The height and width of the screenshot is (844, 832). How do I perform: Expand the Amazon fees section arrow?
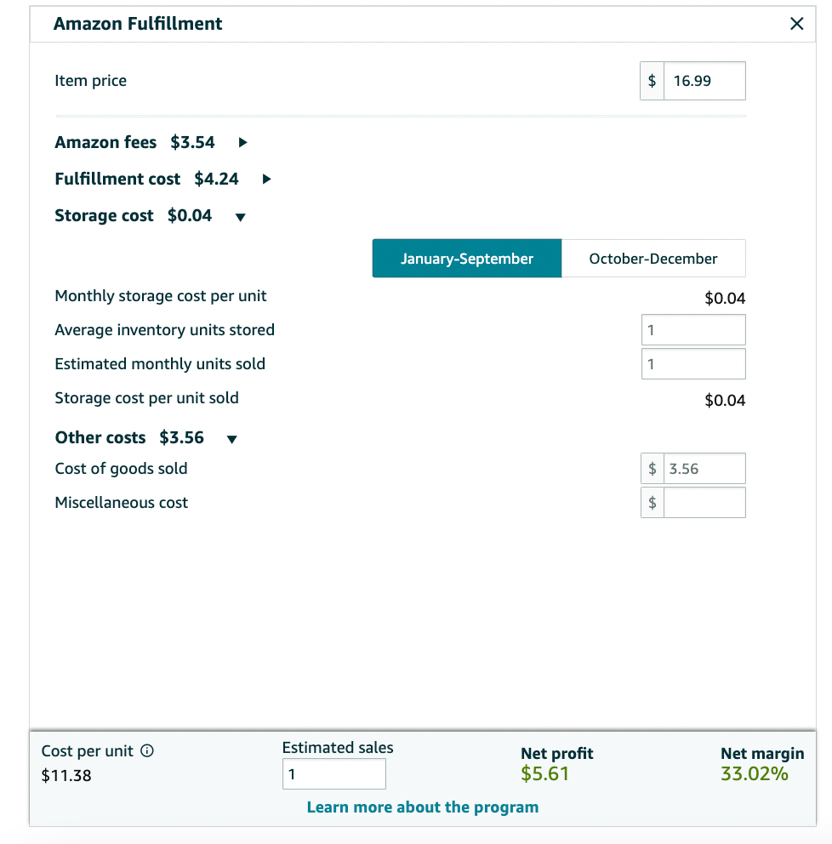(242, 143)
